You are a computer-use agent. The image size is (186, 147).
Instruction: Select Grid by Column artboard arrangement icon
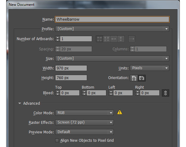point(107,39)
